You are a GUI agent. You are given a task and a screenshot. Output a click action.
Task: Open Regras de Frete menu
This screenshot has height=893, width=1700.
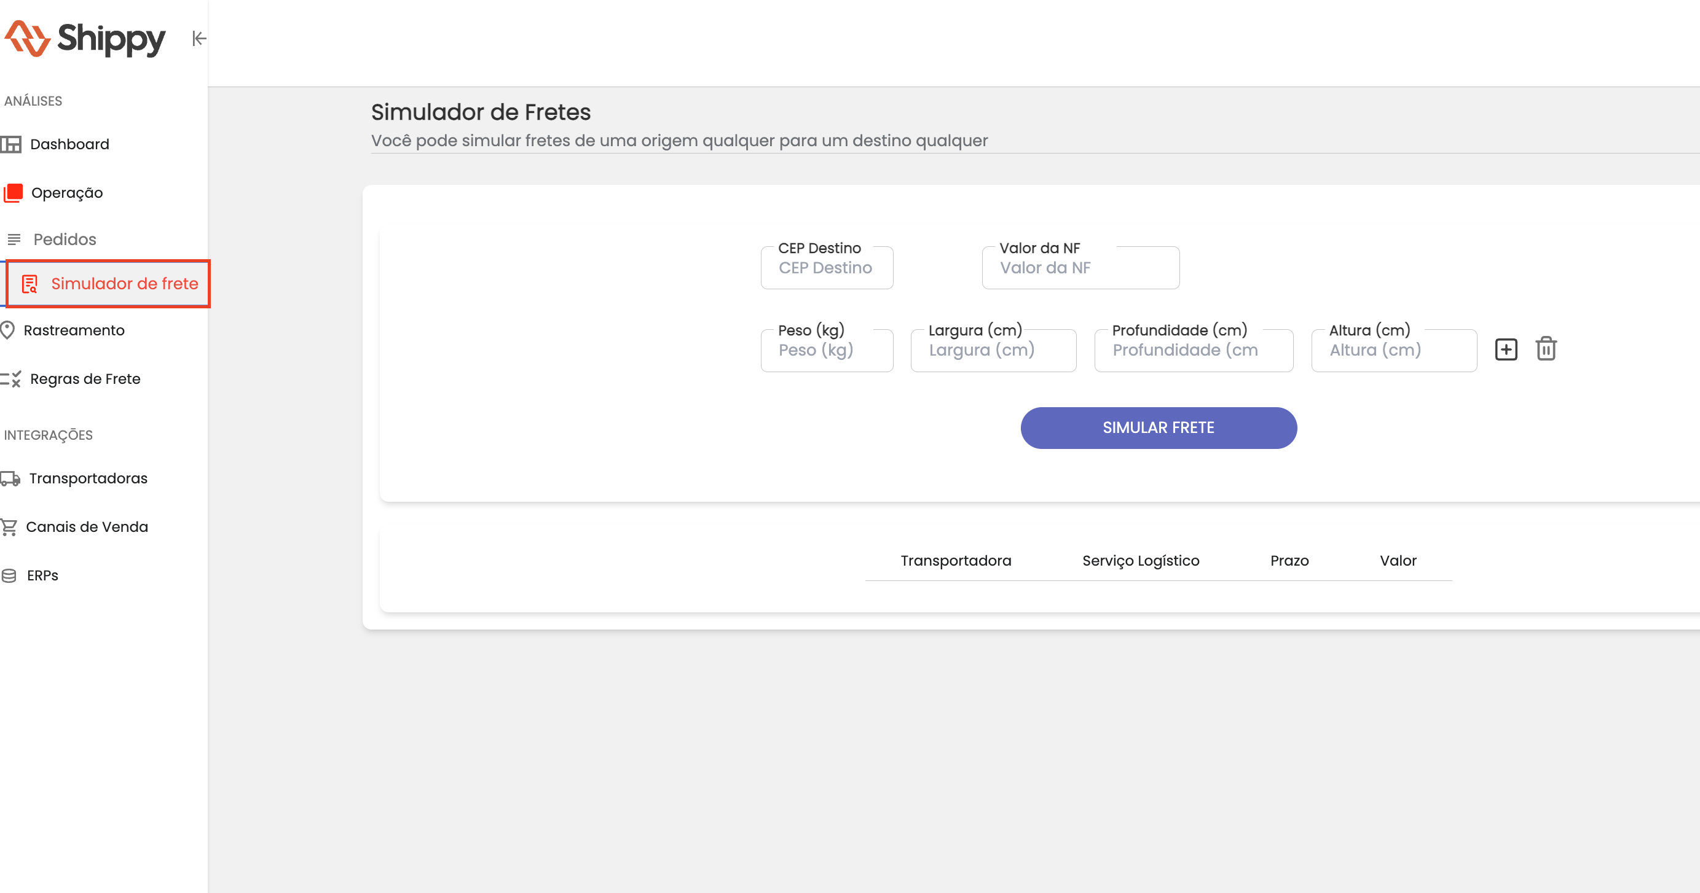[85, 379]
